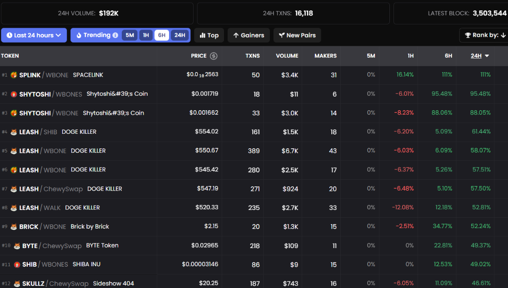Click SPACELINK token name

click(x=88, y=75)
